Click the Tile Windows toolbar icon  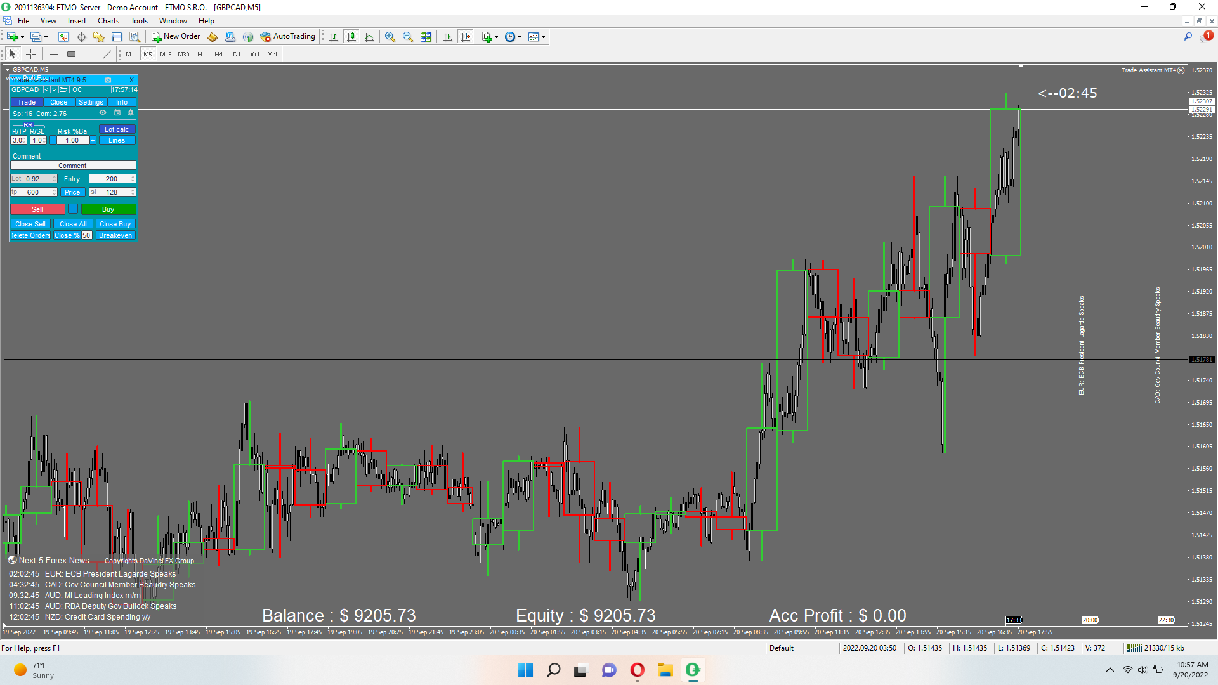click(426, 37)
